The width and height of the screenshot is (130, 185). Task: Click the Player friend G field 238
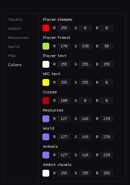coord(85,46)
